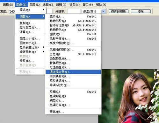159x123 pixels.
Task: Choose 曲线 adjustment
Action: point(73,34)
